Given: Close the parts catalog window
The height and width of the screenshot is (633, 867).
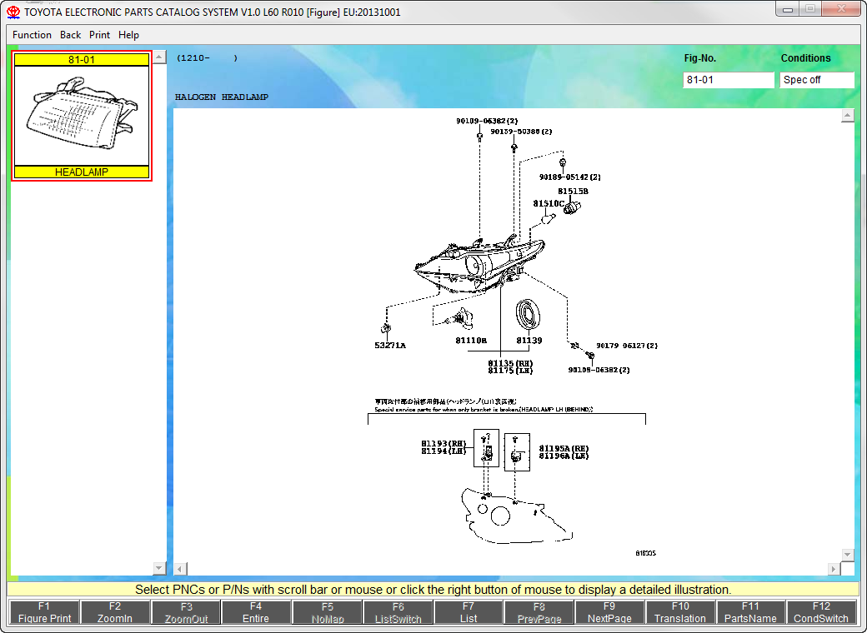Looking at the screenshot, I should [841, 9].
